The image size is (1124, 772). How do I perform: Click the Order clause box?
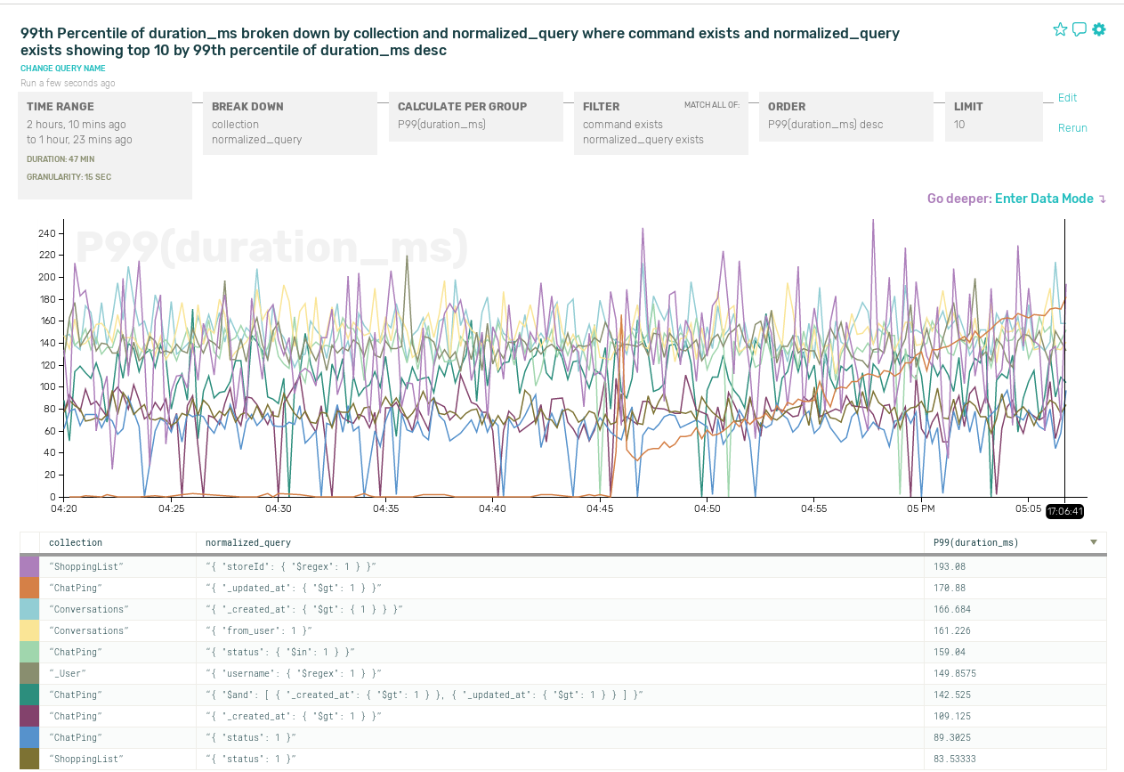pyautogui.click(x=845, y=116)
